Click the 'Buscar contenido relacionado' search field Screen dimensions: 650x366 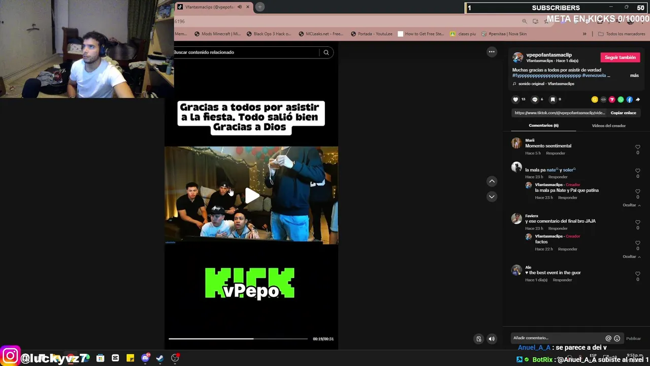click(246, 52)
